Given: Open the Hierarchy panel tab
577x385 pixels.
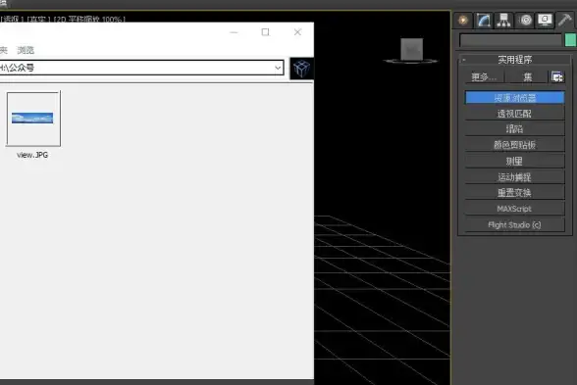Looking at the screenshot, I should click(503, 20).
